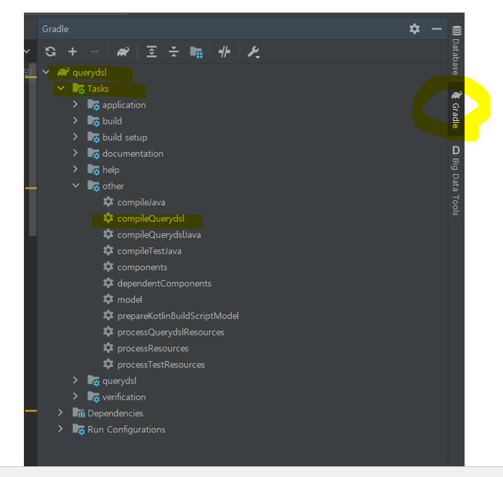Click the help folder icon

click(94, 169)
